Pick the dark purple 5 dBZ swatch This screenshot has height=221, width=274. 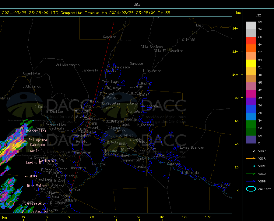click(251, 140)
